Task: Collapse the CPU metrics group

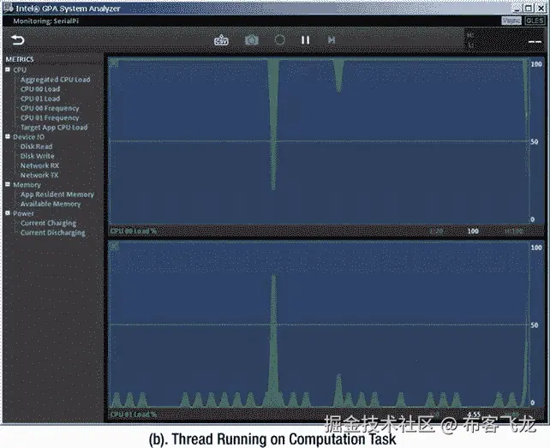Action: coord(8,69)
